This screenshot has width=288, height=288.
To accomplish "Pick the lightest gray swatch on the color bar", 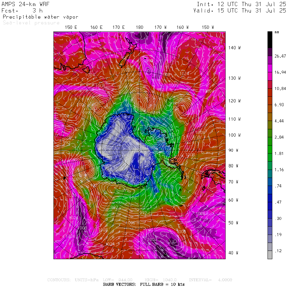I will [x=270, y=255].
